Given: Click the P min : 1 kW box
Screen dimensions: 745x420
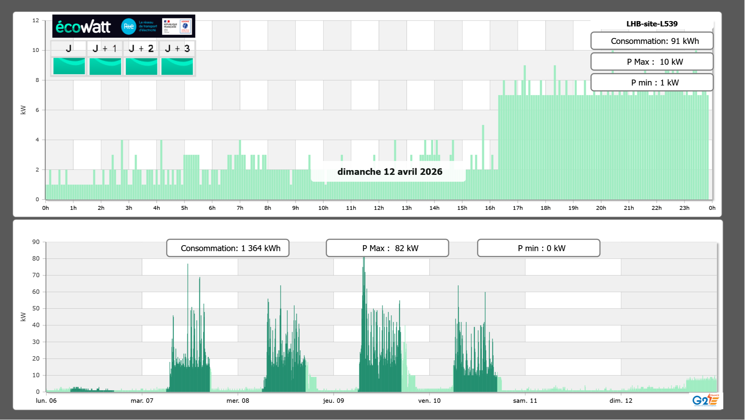Looking at the screenshot, I should click(652, 83).
